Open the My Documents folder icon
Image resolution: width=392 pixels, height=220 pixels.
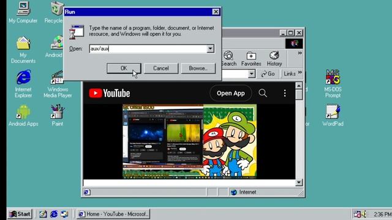(23, 50)
